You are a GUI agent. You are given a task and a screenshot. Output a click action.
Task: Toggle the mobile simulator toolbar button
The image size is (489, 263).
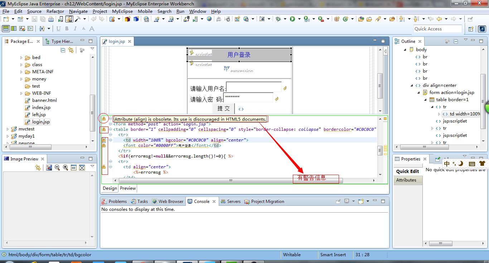(x=69, y=19)
